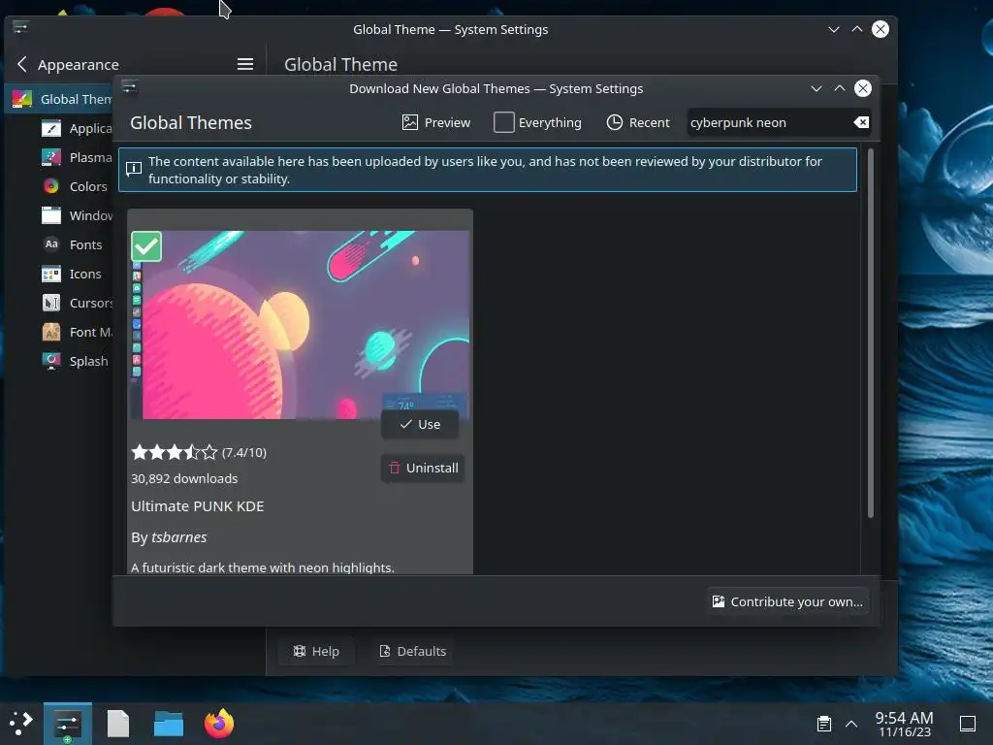Open the KDE application launcher

[21, 724]
